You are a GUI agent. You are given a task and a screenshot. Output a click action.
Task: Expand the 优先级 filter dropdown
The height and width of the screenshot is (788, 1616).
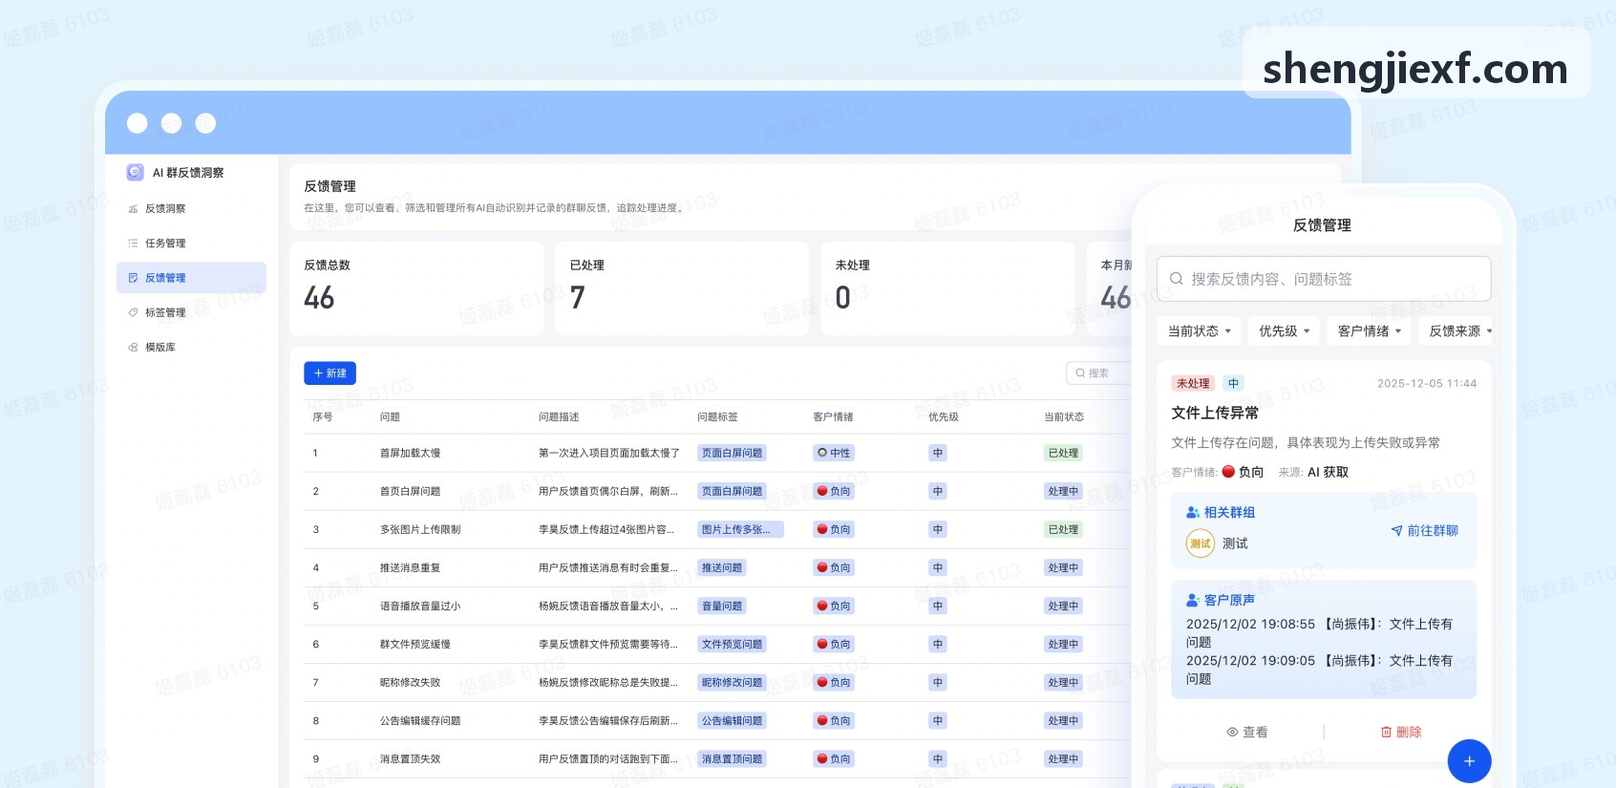[1284, 331]
